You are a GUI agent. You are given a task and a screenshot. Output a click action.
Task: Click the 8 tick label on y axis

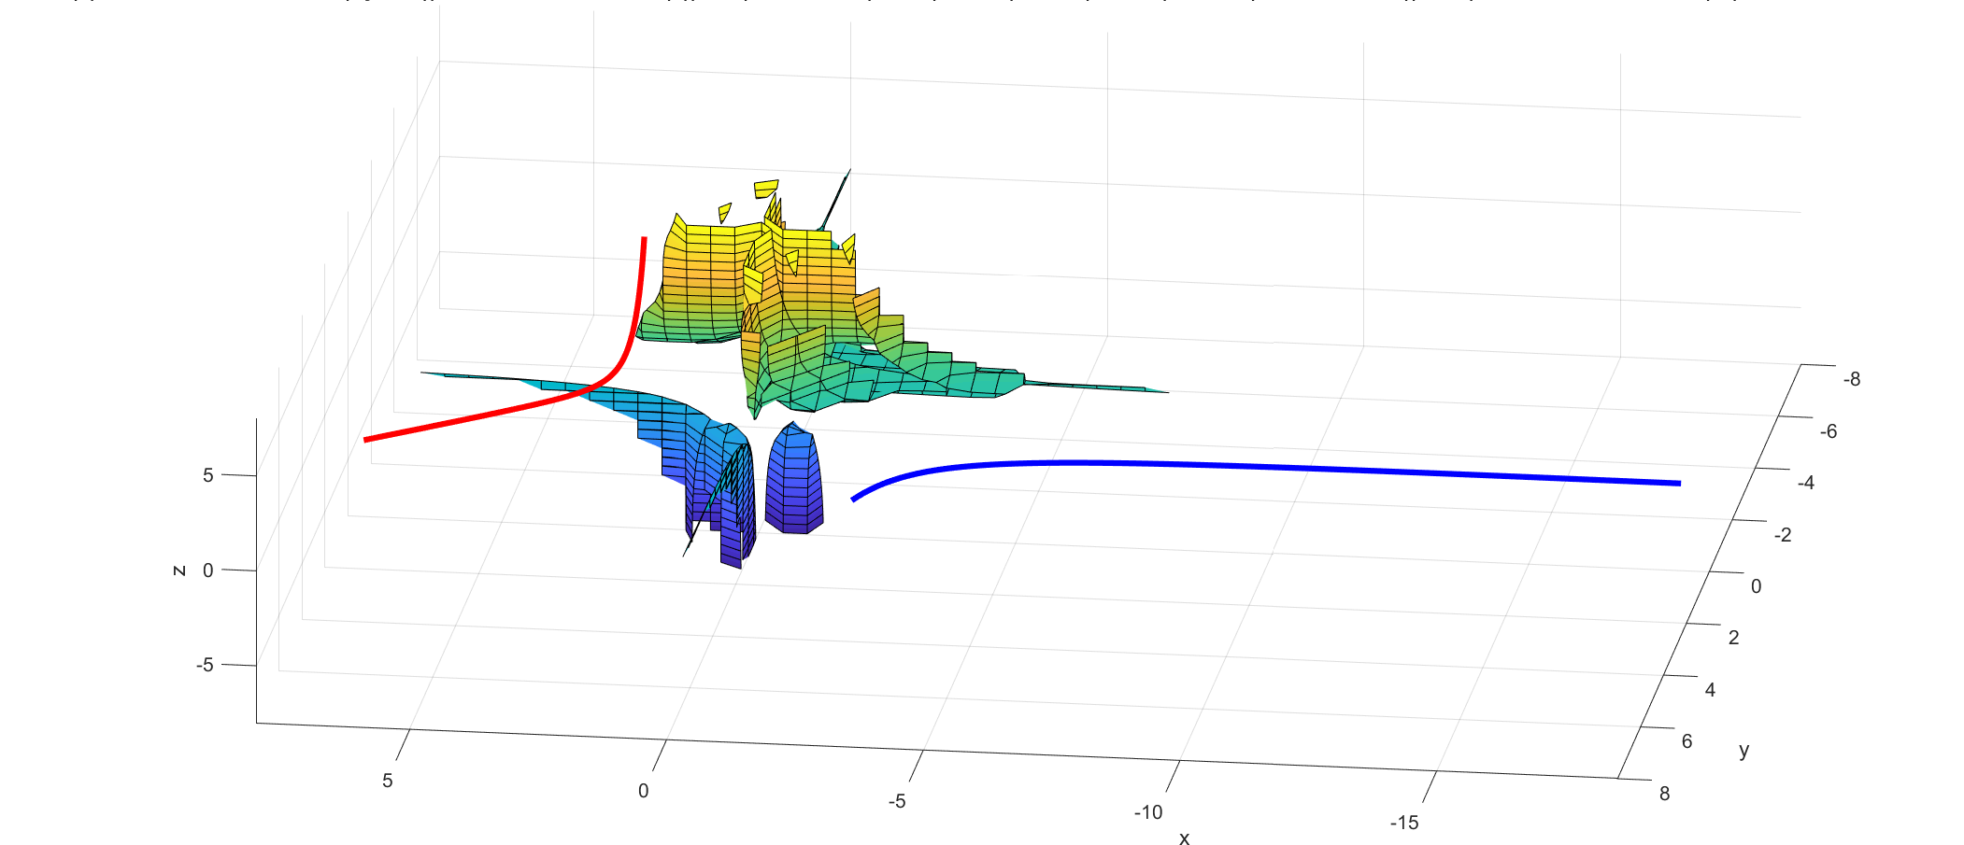pyautogui.click(x=1664, y=794)
